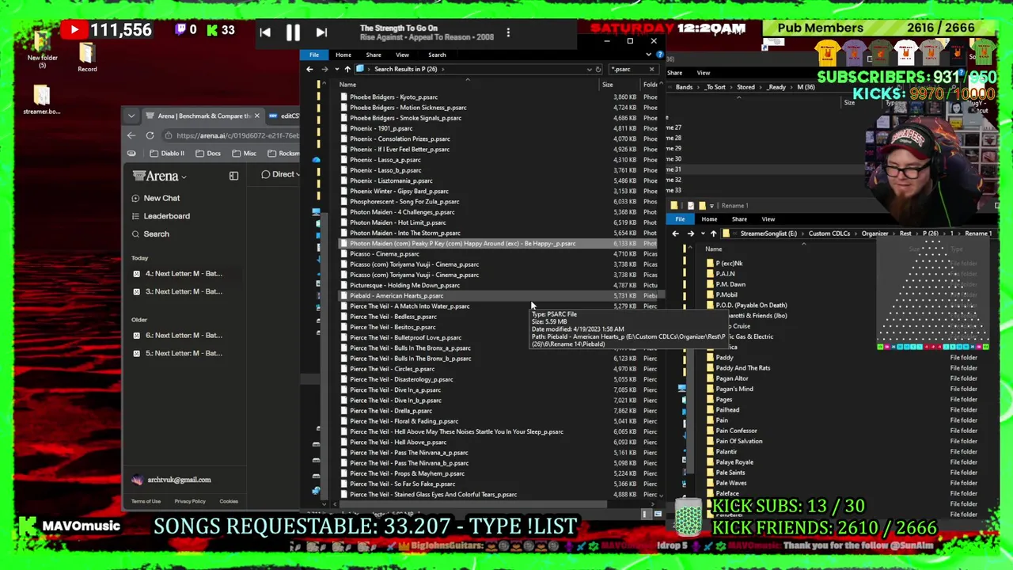The image size is (1013, 570).
Task: Close the Arena browser tab
Action: coord(256,116)
